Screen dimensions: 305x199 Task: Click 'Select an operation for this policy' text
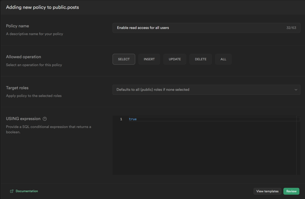pyautogui.click(x=34, y=65)
